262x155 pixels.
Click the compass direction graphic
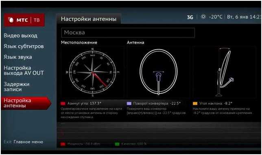point(92,72)
